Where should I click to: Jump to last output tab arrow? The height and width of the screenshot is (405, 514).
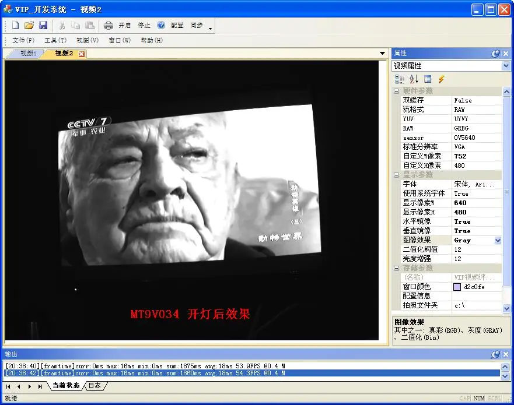(x=40, y=387)
